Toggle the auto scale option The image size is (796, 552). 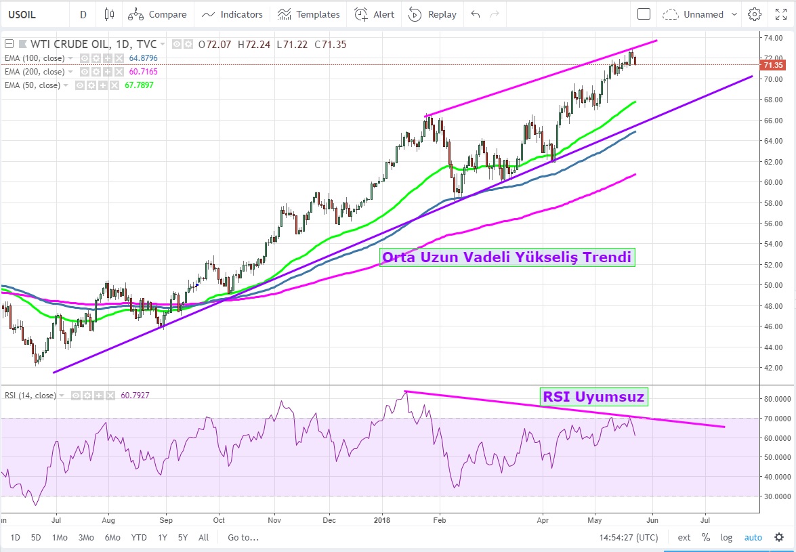(753, 538)
